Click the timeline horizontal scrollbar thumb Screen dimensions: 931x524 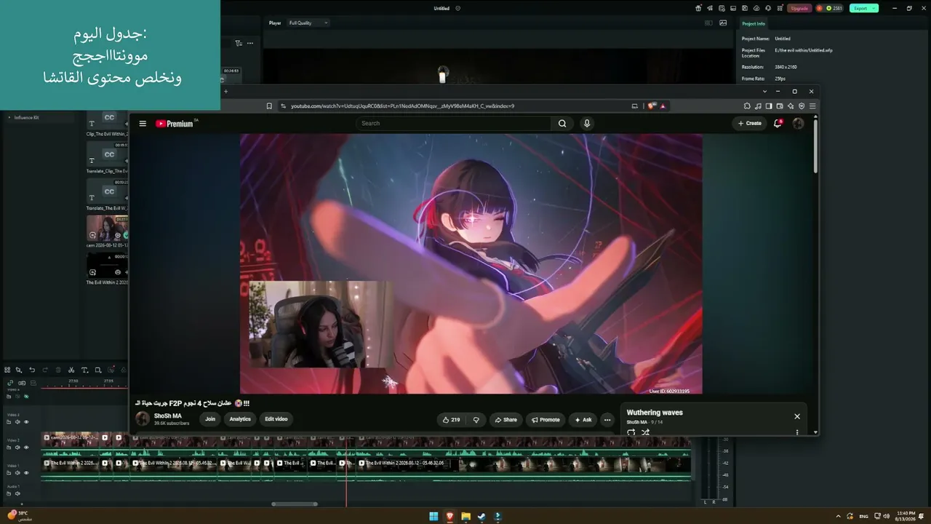295,504
